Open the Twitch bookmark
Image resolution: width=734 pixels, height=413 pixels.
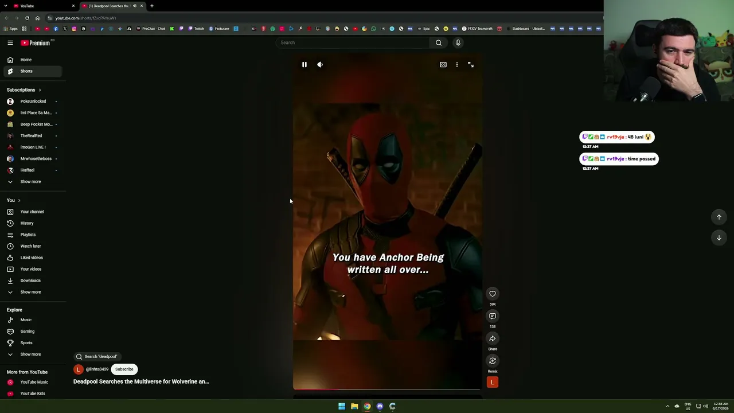click(x=196, y=29)
